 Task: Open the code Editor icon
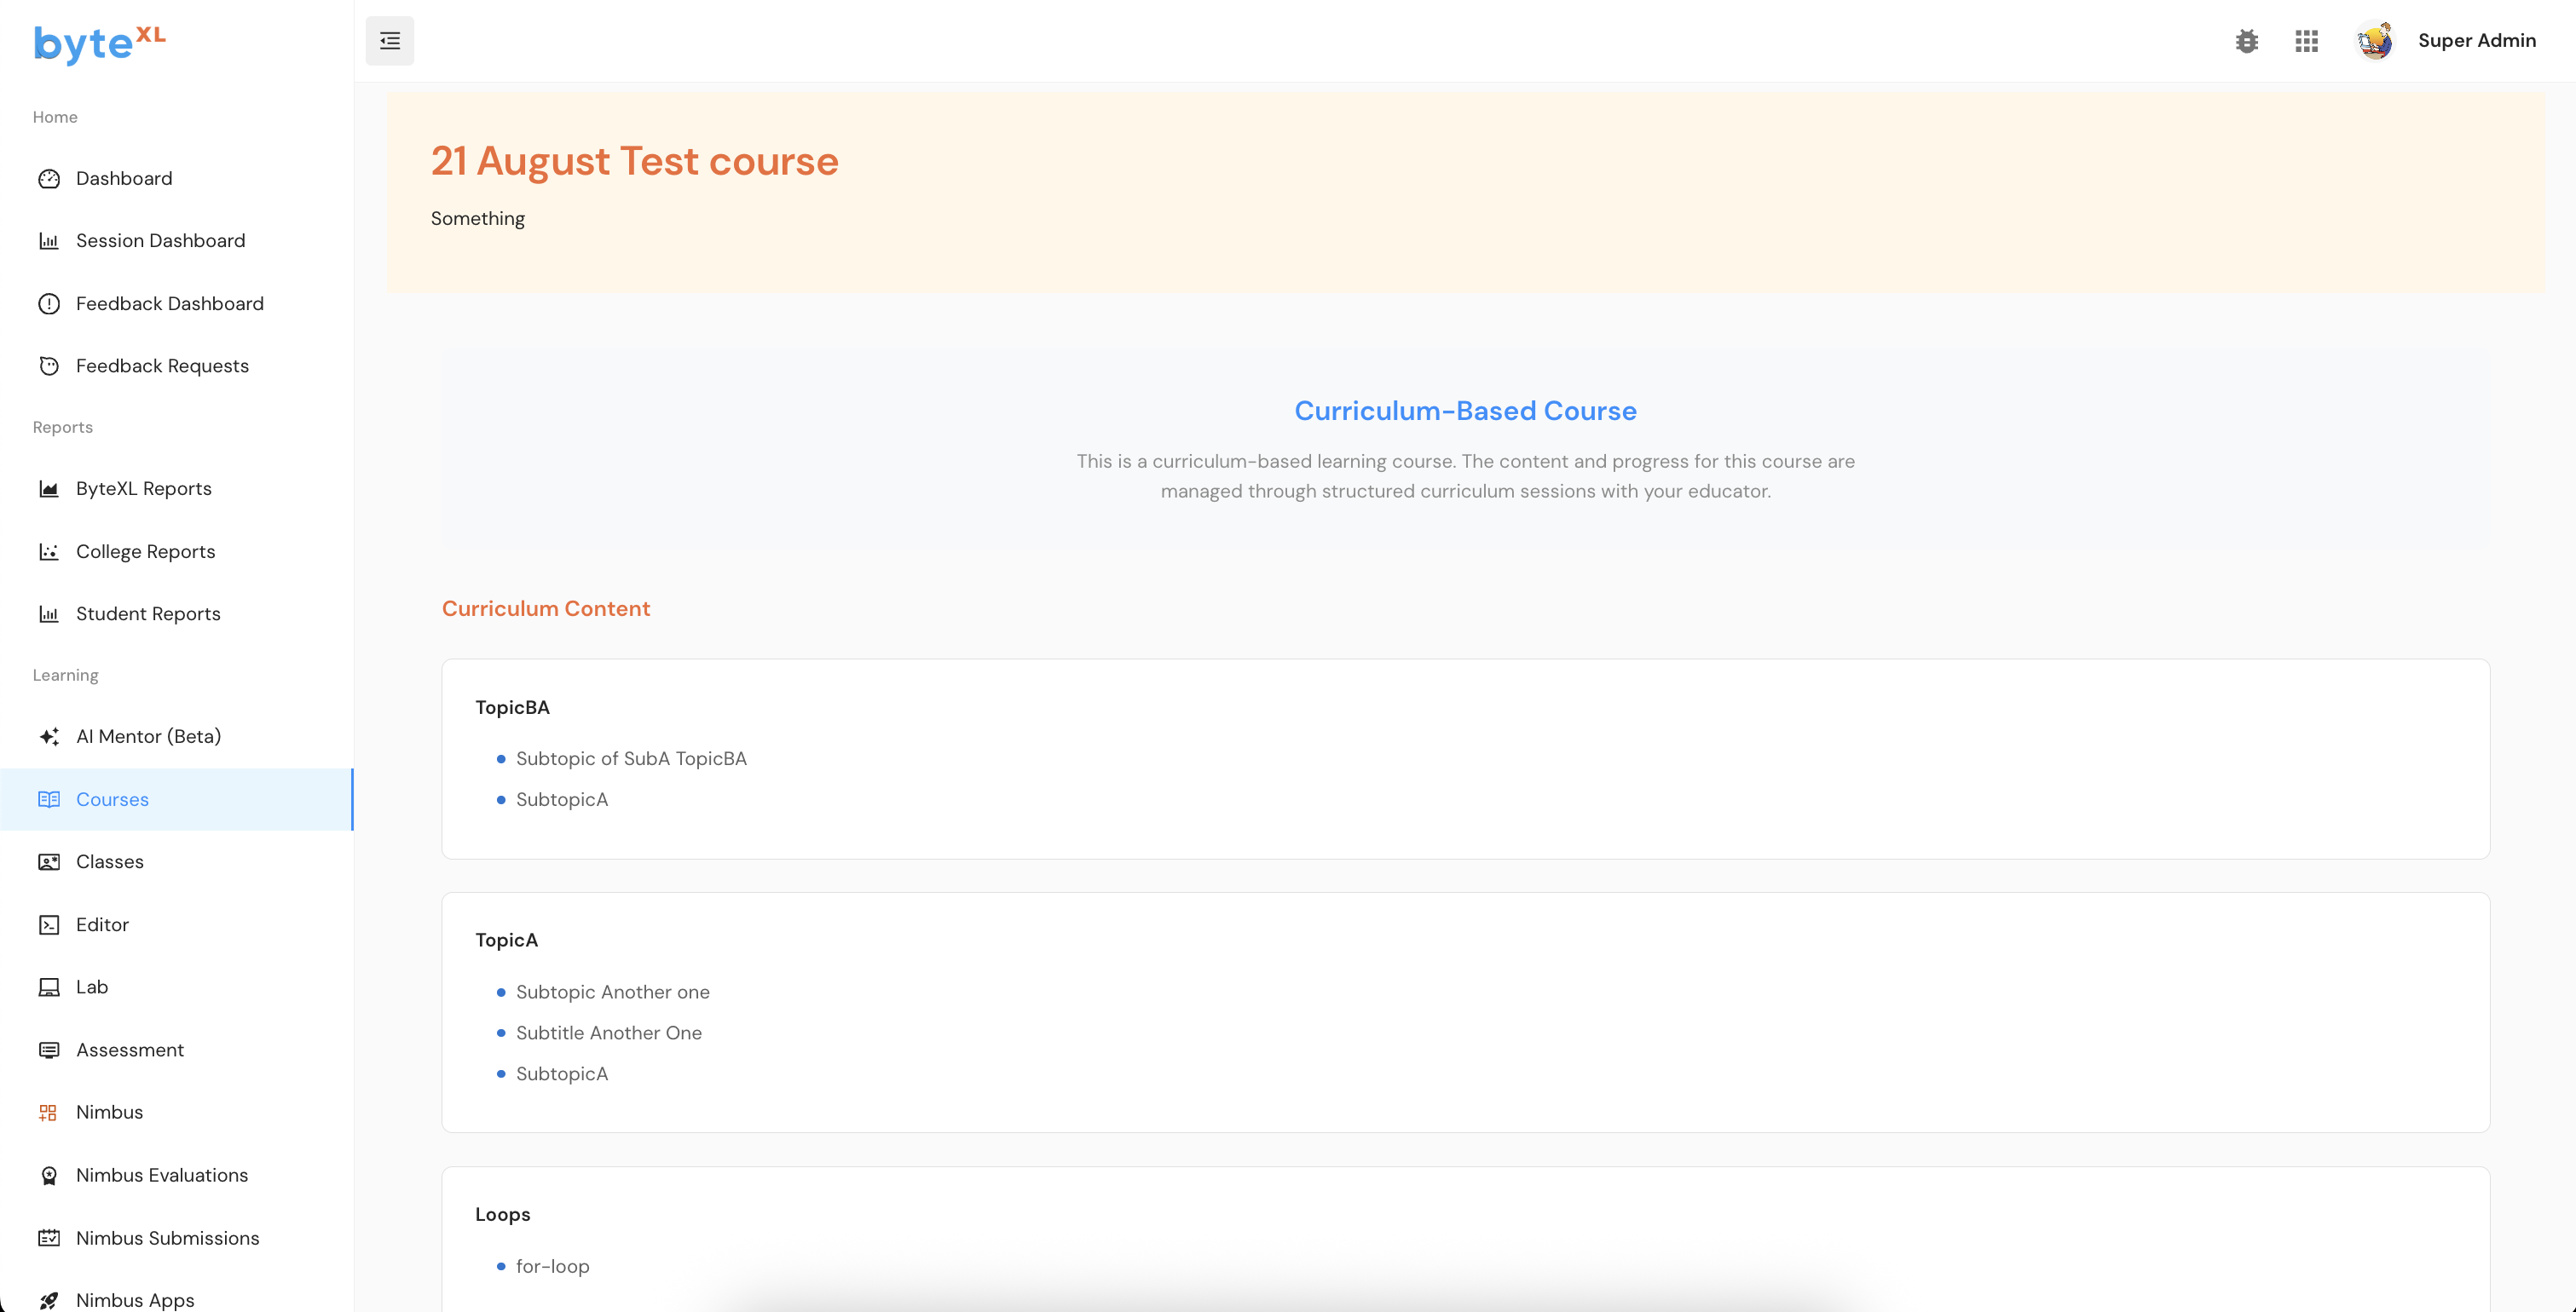pyautogui.click(x=49, y=924)
